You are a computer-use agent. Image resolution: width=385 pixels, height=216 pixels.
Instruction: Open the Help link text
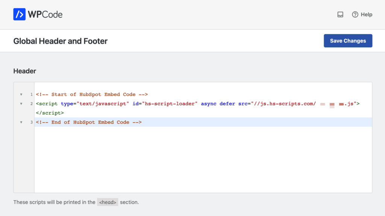[x=367, y=15]
